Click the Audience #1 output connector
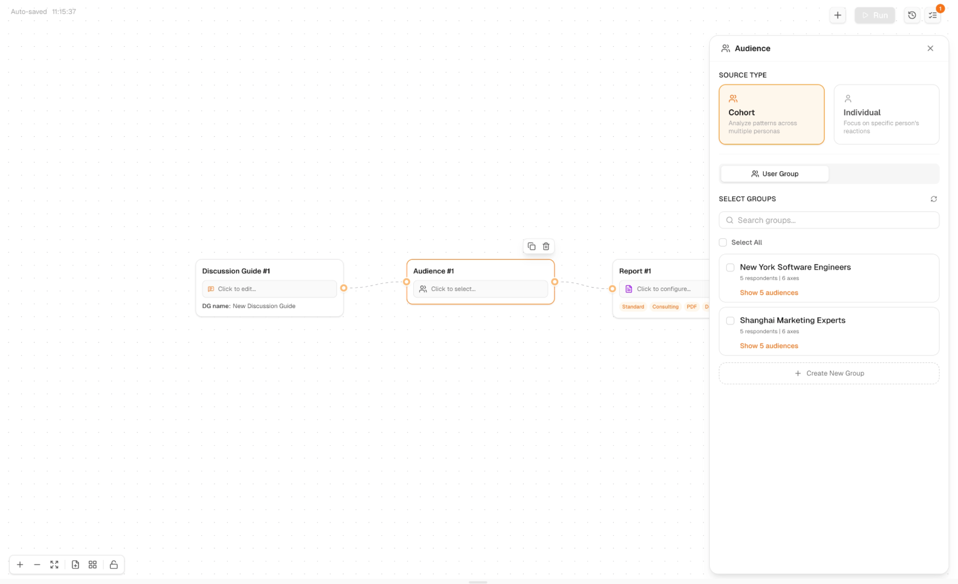Screen dimensions: 958x584 click(x=554, y=282)
